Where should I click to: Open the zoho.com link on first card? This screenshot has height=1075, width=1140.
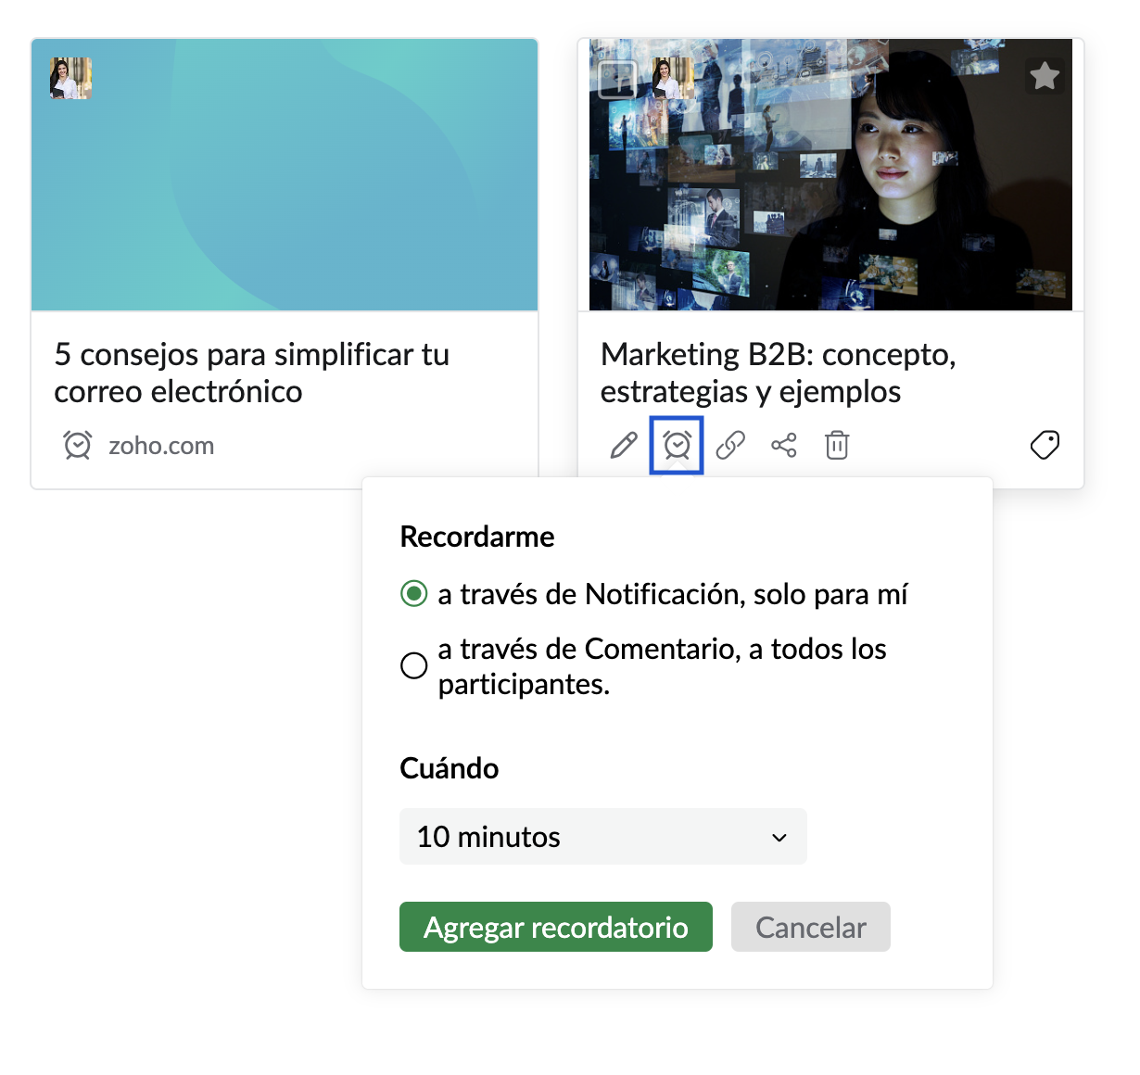tap(161, 446)
